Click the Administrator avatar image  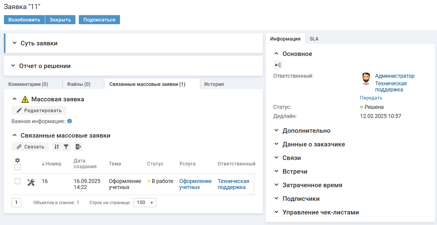(x=366, y=79)
